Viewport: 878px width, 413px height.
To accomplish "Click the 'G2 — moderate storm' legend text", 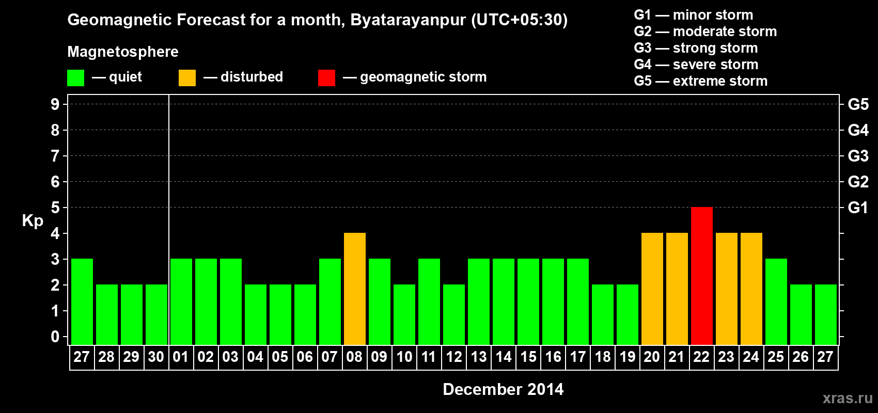I will tap(705, 31).
